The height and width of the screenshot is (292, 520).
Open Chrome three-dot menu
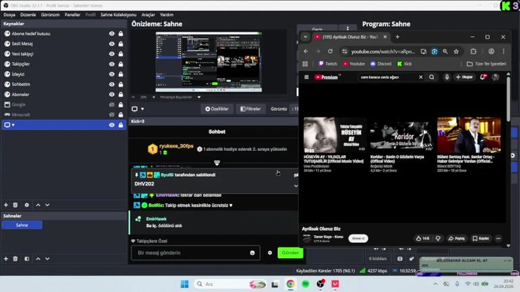click(x=503, y=52)
